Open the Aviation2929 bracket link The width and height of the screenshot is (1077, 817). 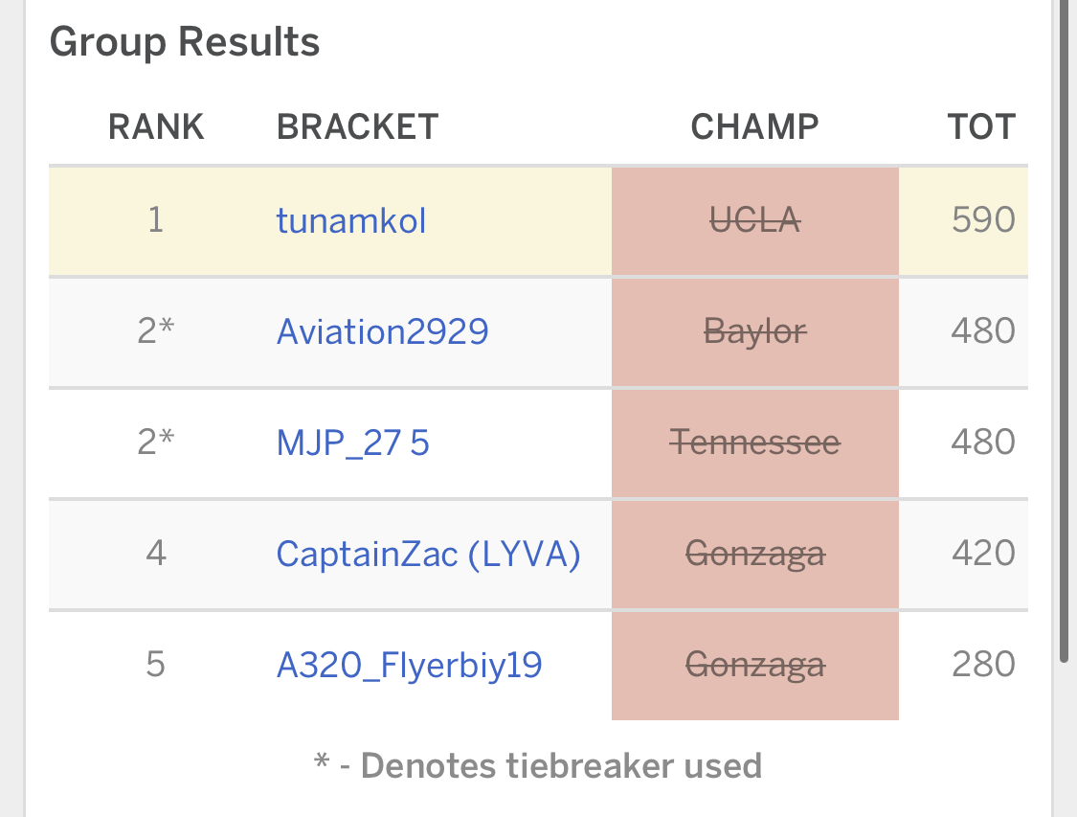coord(382,332)
